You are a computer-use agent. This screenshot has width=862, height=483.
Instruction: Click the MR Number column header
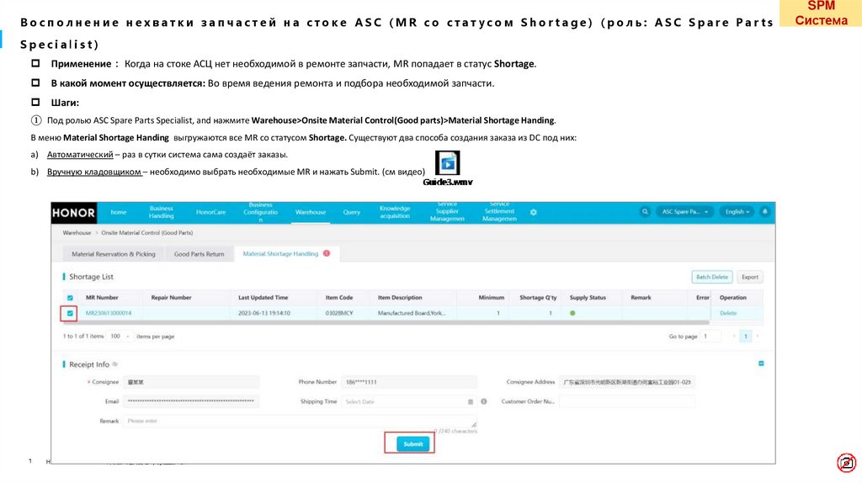[102, 297]
